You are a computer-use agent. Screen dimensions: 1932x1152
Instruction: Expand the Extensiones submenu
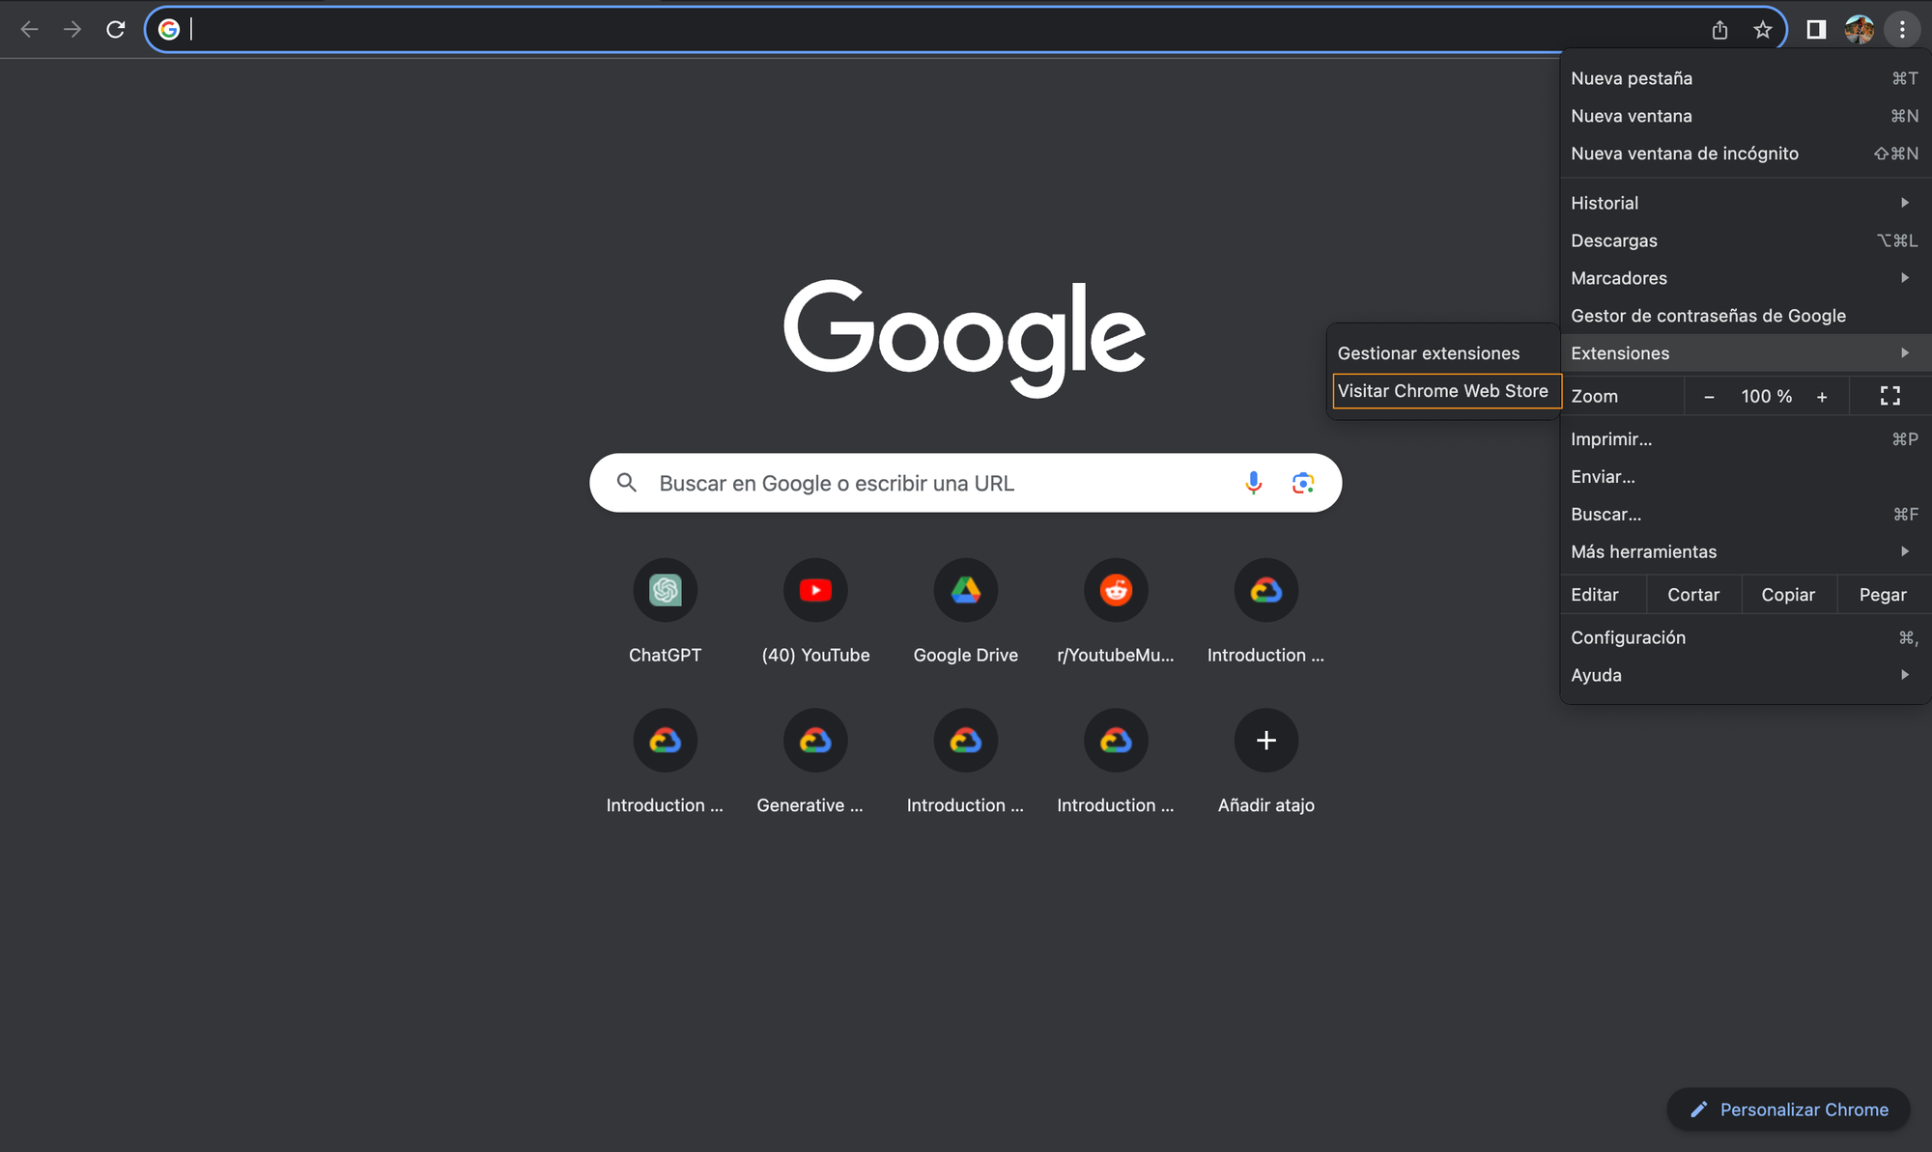[1745, 353]
